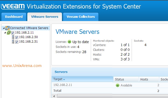Click the Hosts count 2 of 2

[125, 54]
